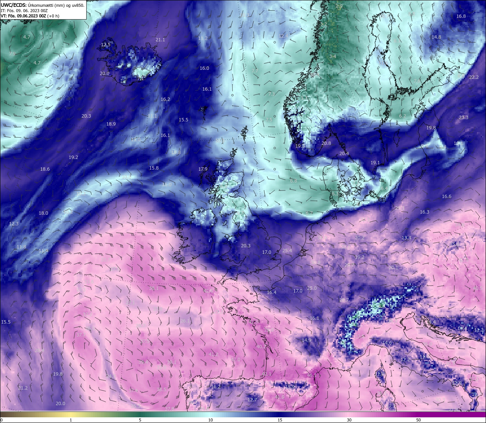Screen dimensions: 486x423
Task: Click the 12.7 value over Spain
Action: click(x=252, y=400)
